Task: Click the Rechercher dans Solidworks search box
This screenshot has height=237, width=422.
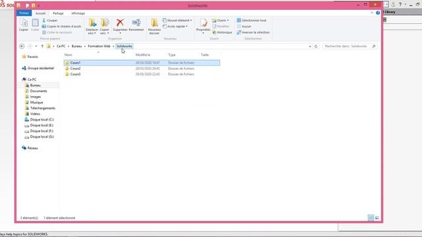Action: click(x=349, y=46)
